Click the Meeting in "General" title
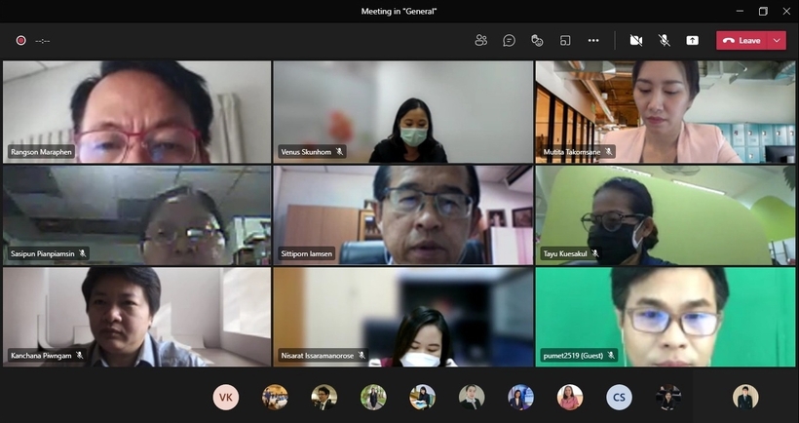This screenshot has width=799, height=423. 399,12
